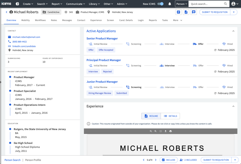Click the Senior Product Manager link
Screen dimensions: 241x164
tap(102, 39)
